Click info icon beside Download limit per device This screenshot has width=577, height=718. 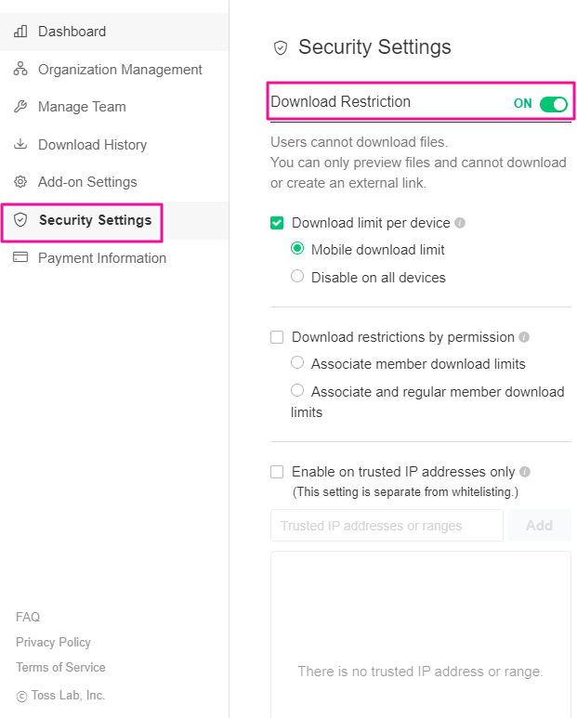[x=460, y=223]
